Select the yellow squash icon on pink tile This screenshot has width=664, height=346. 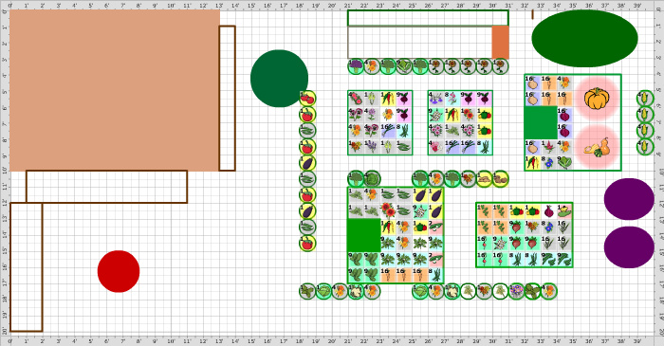click(564, 210)
